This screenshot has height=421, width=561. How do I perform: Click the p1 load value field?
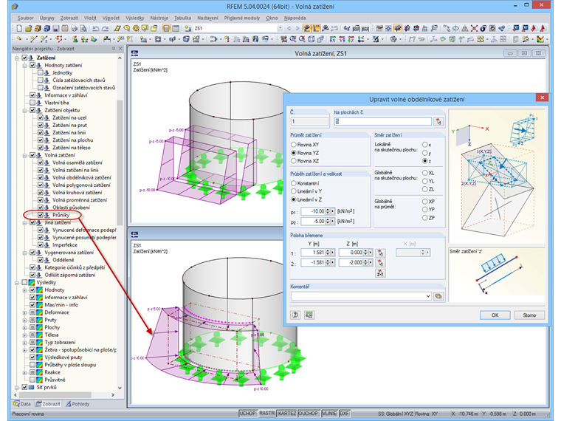(x=313, y=211)
